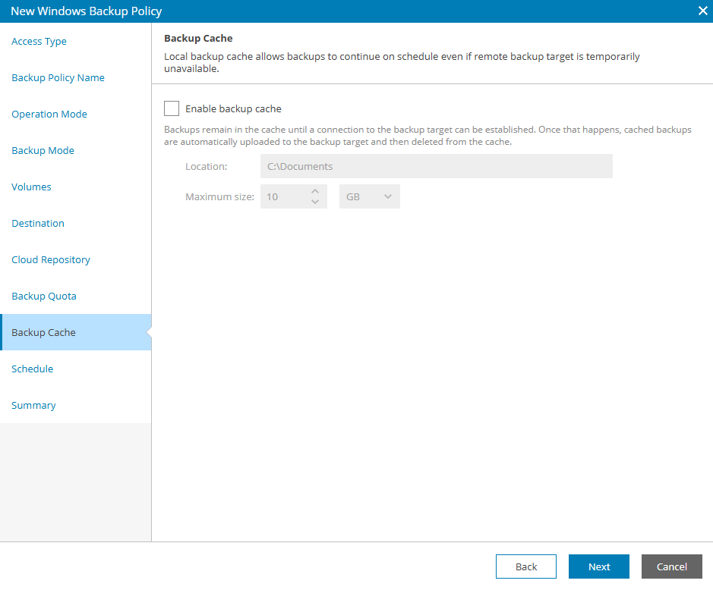Enable the backup cache checkbox

tap(172, 108)
